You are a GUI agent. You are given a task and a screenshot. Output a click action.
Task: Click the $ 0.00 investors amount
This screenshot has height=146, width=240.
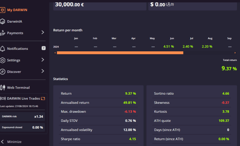[158, 5]
